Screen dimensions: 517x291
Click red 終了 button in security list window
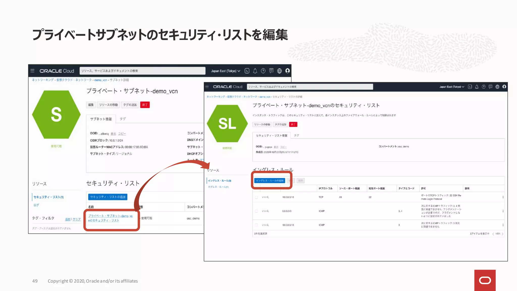tap(293, 125)
